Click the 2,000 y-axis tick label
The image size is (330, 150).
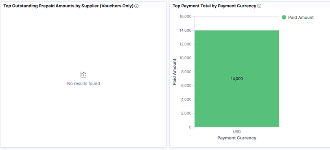tap(186, 113)
